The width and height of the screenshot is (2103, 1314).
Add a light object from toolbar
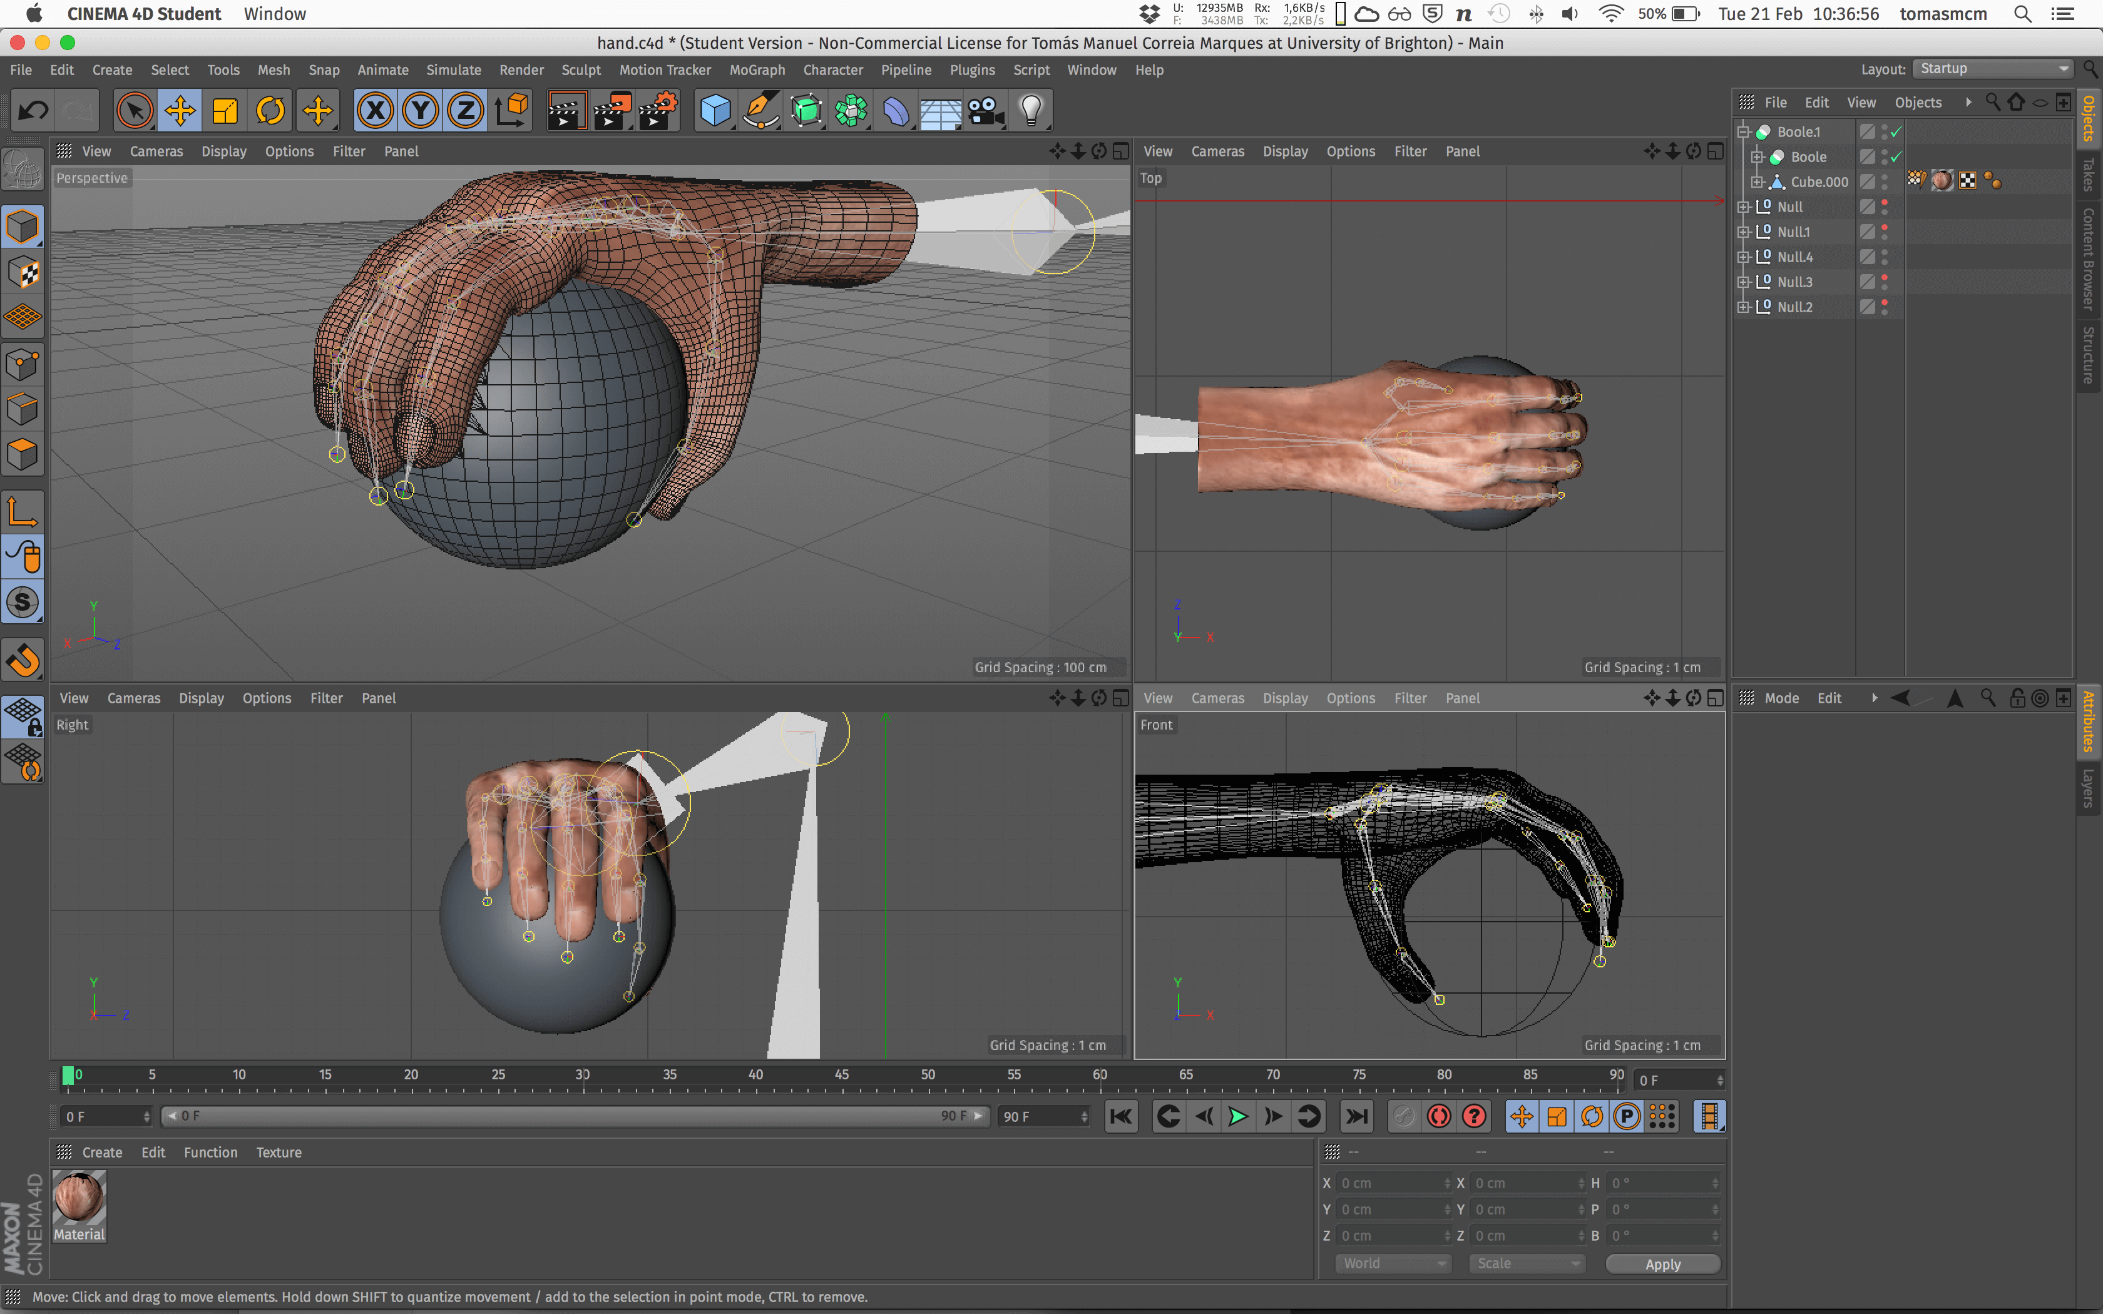coord(1031,110)
